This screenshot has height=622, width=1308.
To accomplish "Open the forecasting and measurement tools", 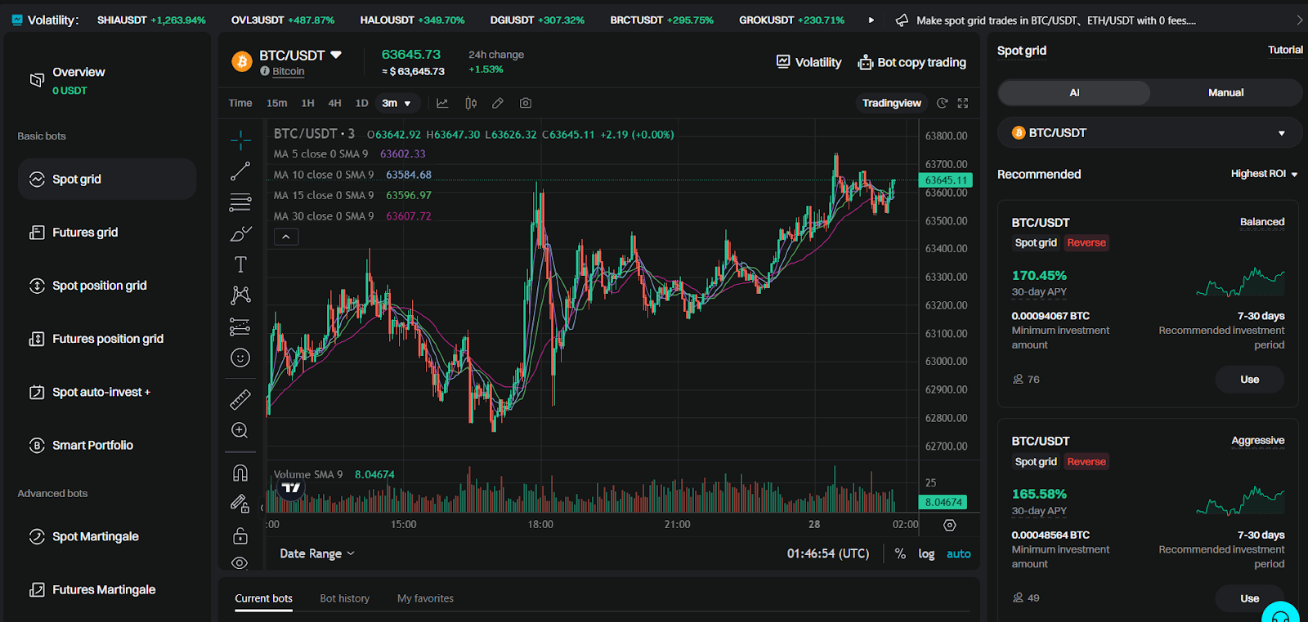I will [240, 327].
